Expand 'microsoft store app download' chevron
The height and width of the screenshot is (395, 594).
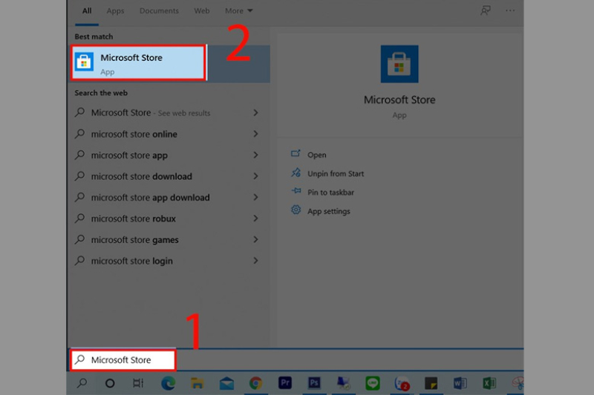pyautogui.click(x=255, y=197)
